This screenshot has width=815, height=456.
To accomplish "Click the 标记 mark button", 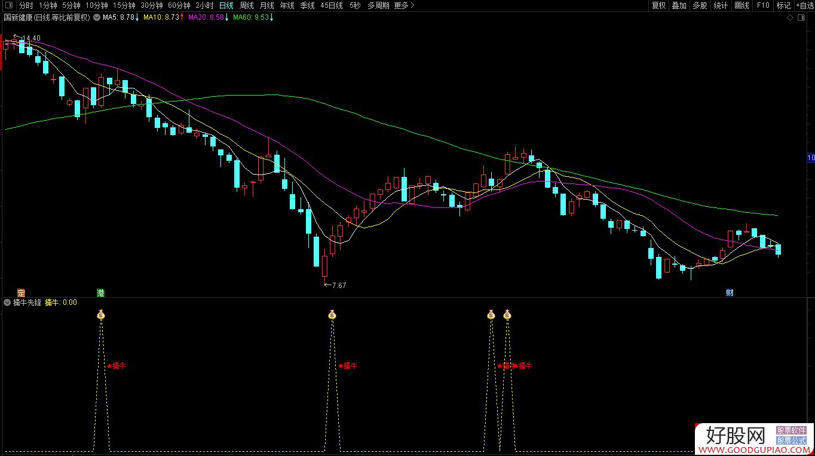I will pyautogui.click(x=783, y=5).
